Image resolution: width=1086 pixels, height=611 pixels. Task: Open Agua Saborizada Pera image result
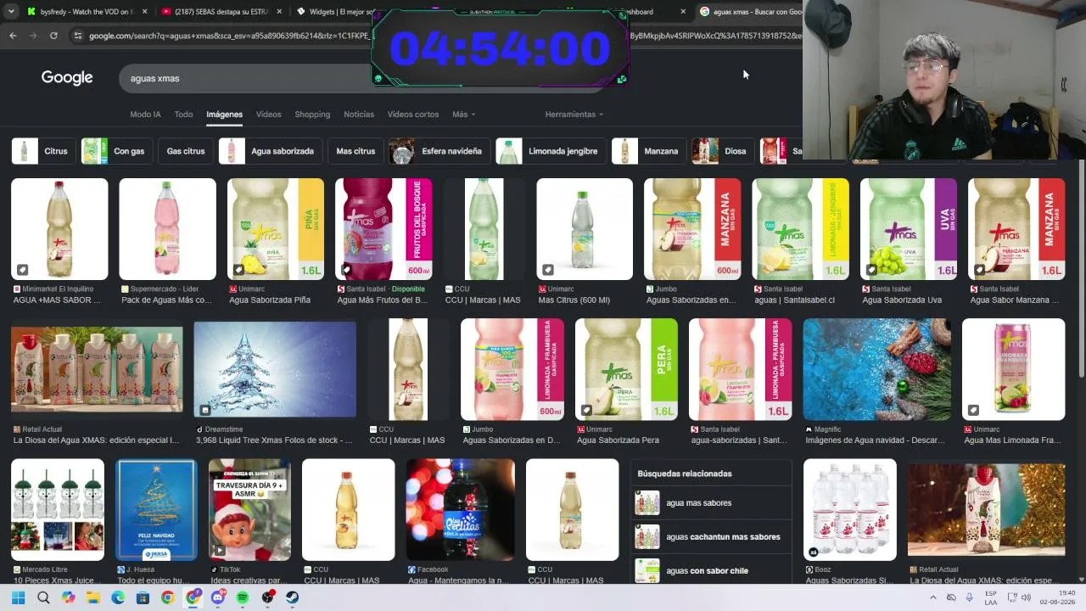(x=626, y=369)
